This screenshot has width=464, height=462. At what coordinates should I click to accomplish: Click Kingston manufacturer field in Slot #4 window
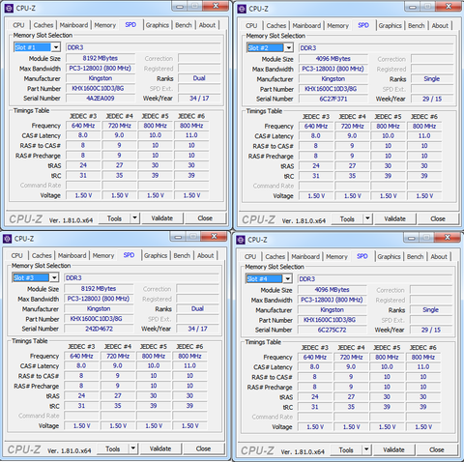[332, 310]
